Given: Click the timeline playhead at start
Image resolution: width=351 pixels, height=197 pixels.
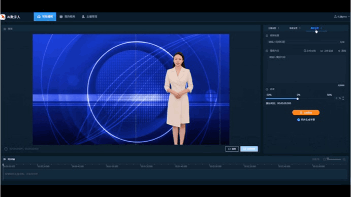Looking at the screenshot, I should pyautogui.click(x=3, y=165).
